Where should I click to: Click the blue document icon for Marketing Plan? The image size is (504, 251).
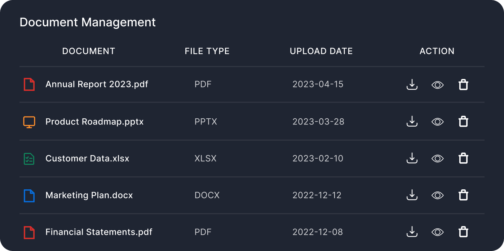point(29,195)
